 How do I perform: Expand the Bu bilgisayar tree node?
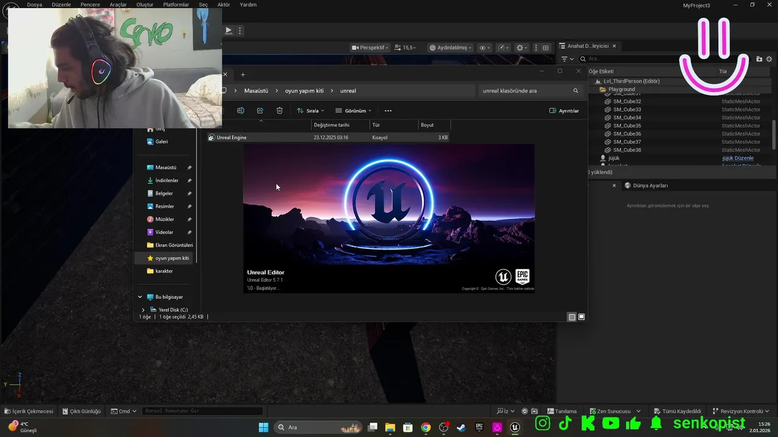[x=140, y=297]
